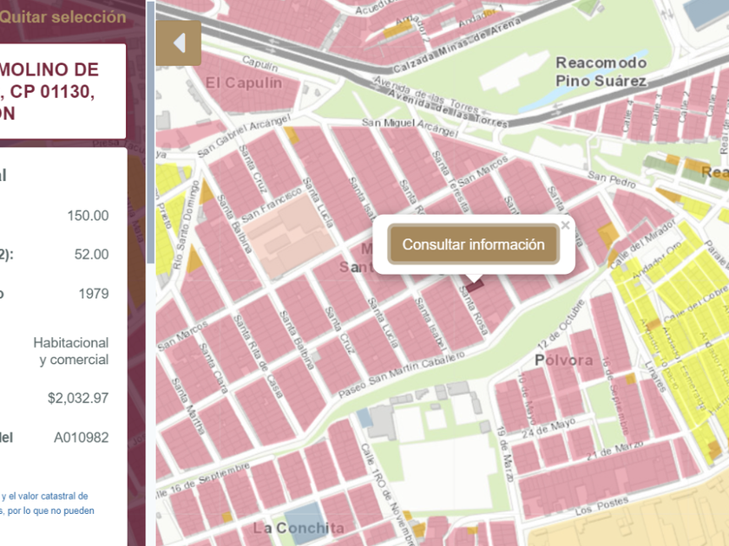729x546 pixels.
Task: Click the Río Santo Domingo street label
Action: [x=186, y=225]
